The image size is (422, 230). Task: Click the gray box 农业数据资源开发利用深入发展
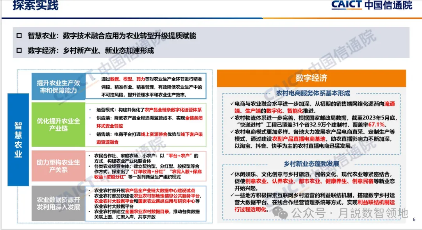[58, 203]
